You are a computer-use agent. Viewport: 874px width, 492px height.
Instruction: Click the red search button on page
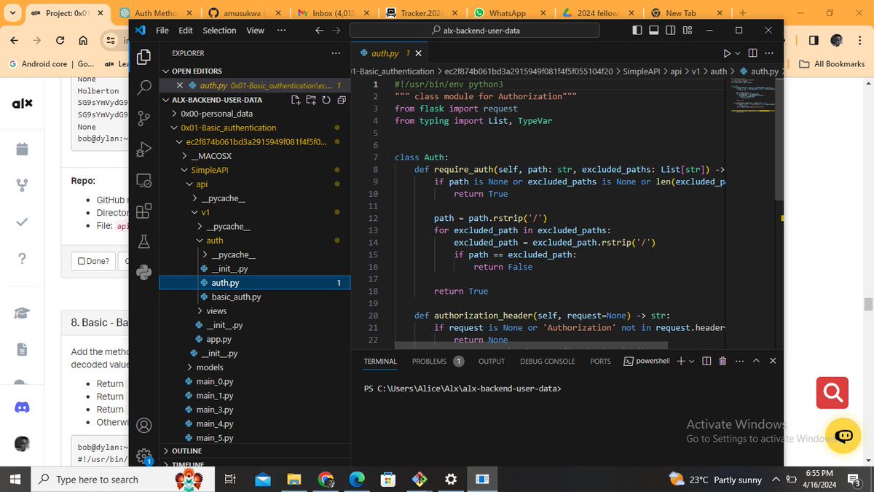click(x=832, y=393)
